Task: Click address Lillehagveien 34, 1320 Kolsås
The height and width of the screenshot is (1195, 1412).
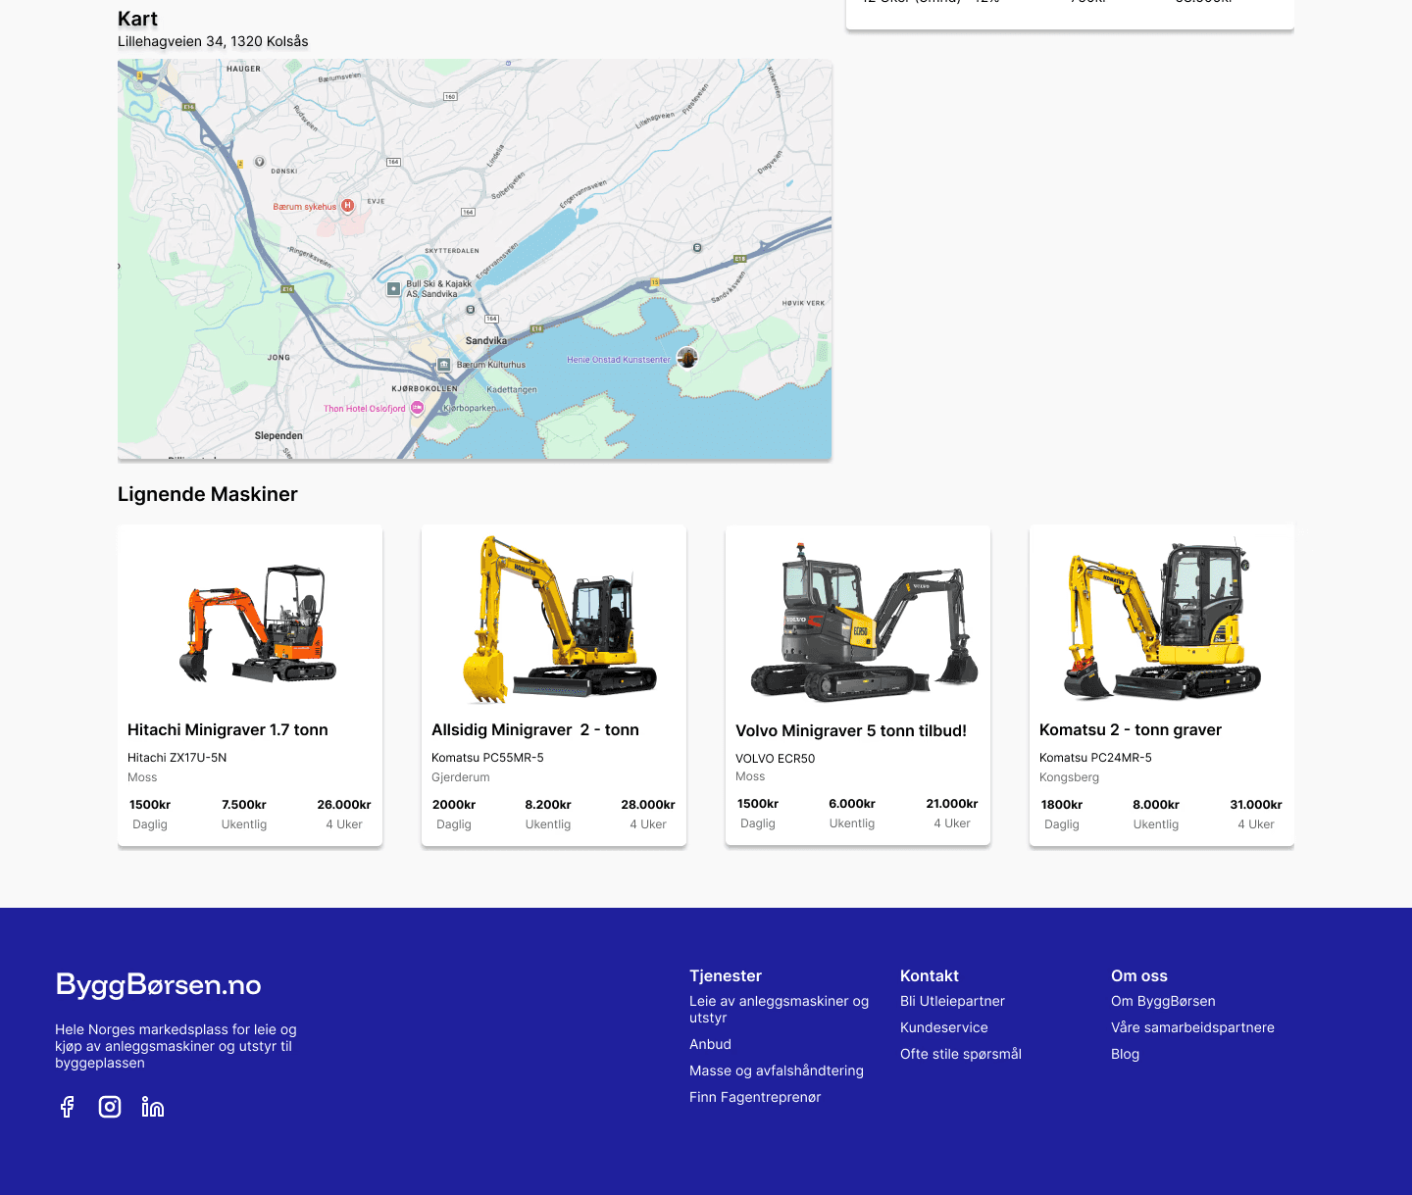Action: [213, 41]
